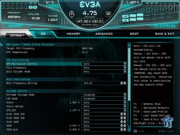
Task: Click the 'F7/8 : Save/Load Profile' help line
Action: 150,112
